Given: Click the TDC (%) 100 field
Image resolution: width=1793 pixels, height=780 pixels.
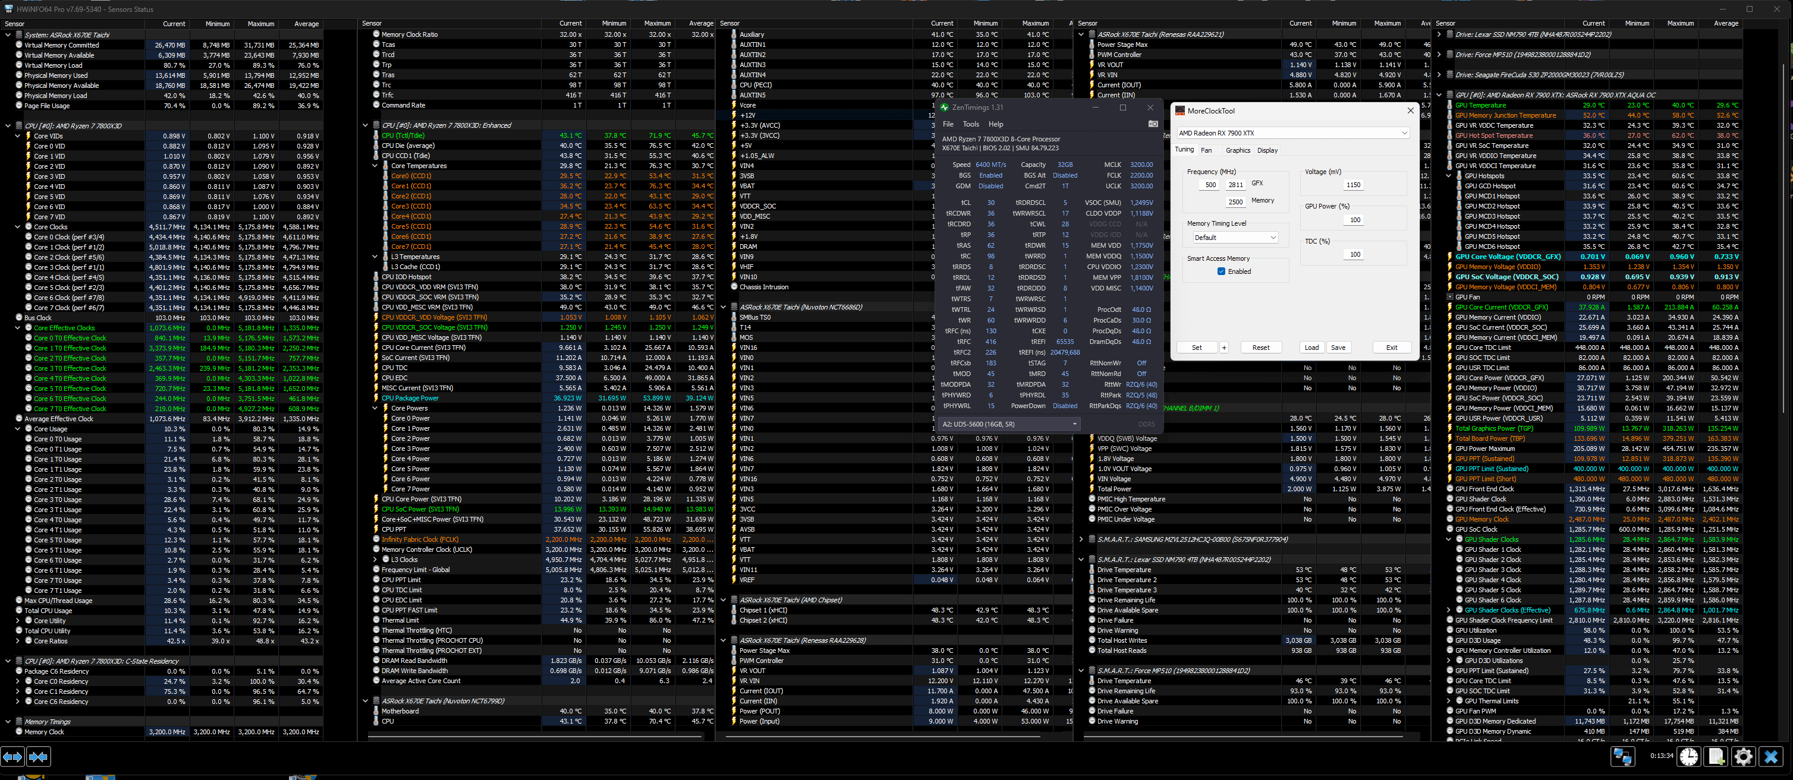Looking at the screenshot, I should tap(1354, 254).
